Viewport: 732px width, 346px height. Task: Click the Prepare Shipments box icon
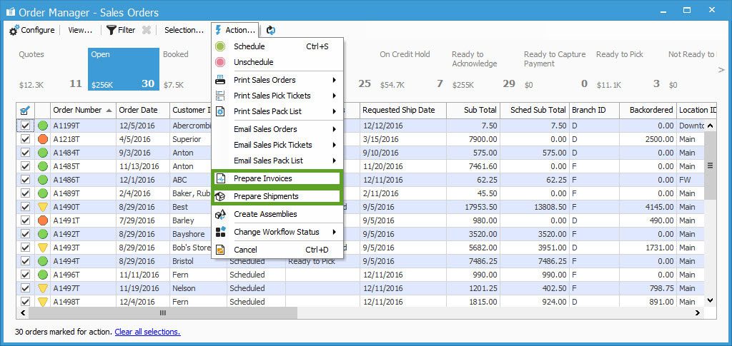pos(220,196)
